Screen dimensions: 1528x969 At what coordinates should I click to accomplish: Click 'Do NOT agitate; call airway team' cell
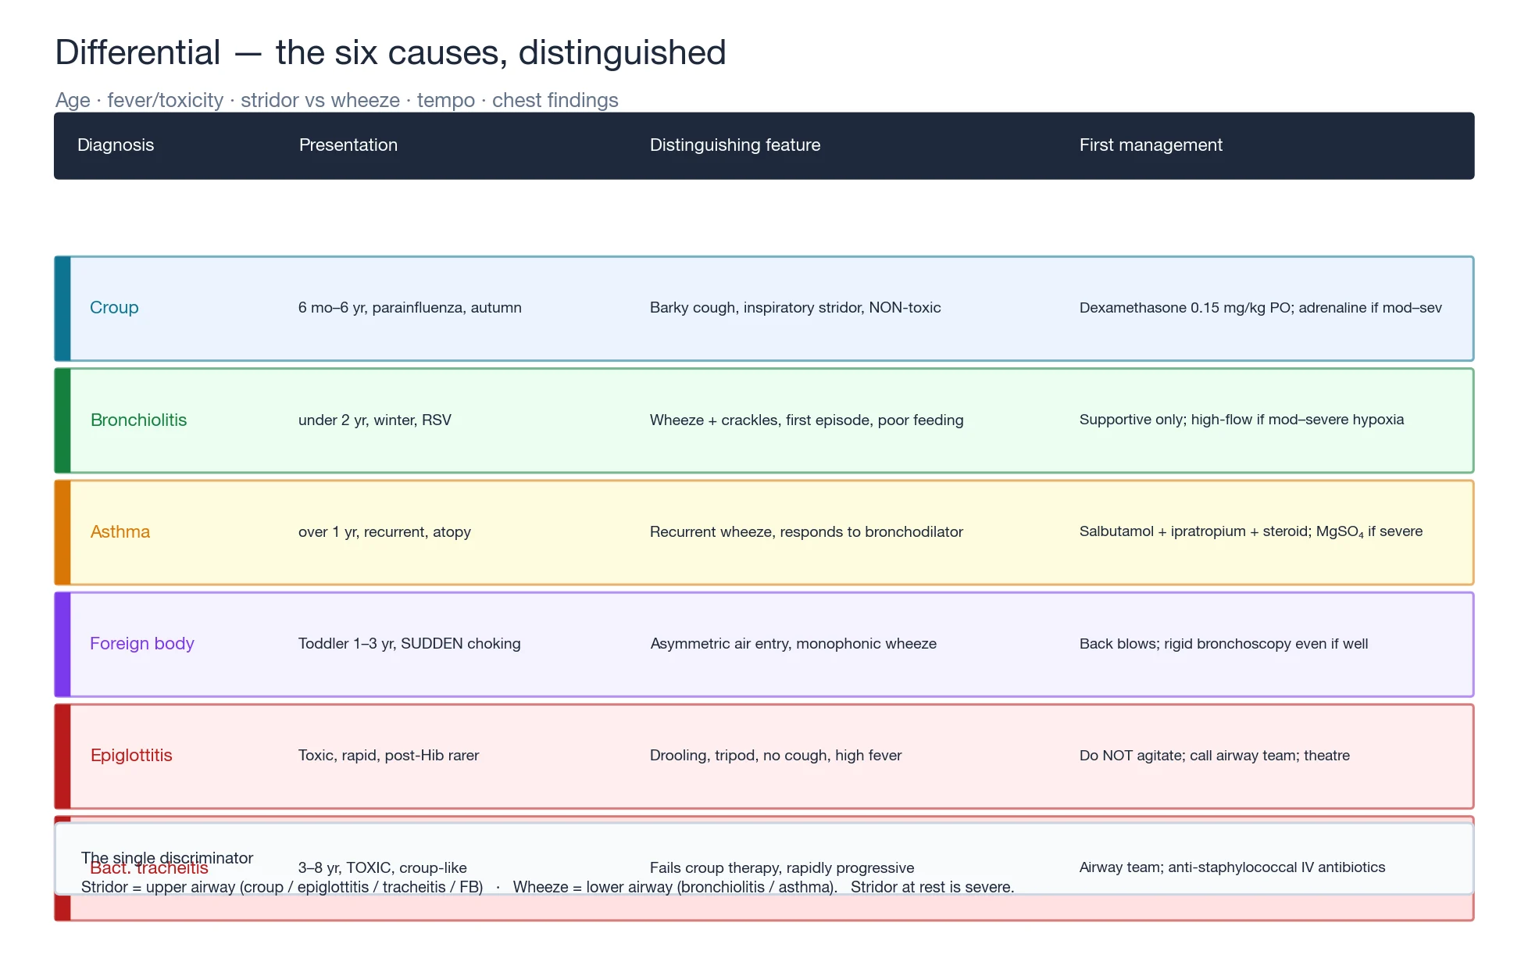1215,756
